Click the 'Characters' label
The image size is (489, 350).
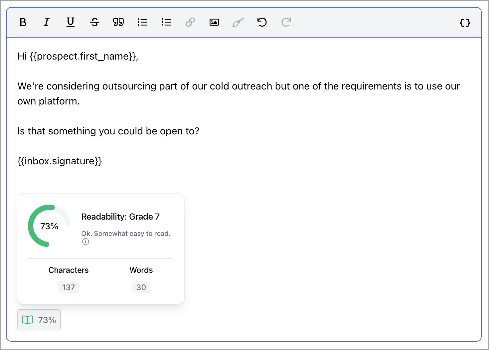click(x=69, y=270)
